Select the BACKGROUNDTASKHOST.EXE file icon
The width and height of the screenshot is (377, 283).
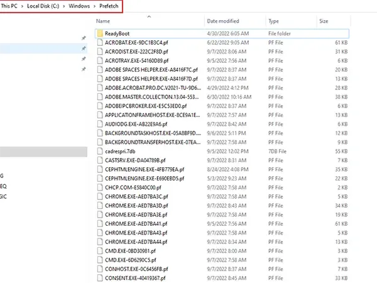pos(100,133)
